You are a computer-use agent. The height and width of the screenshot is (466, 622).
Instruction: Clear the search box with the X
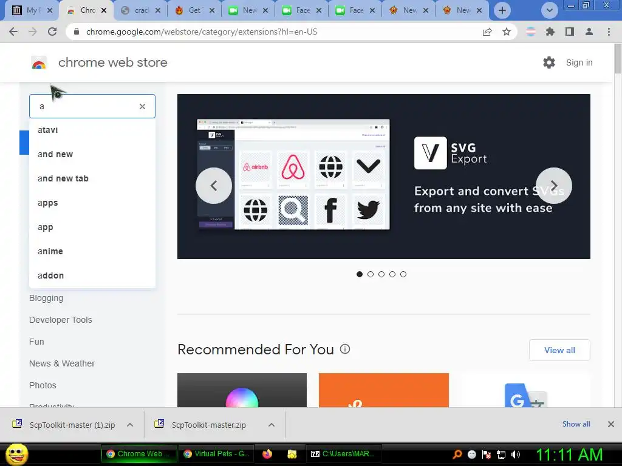[142, 106]
